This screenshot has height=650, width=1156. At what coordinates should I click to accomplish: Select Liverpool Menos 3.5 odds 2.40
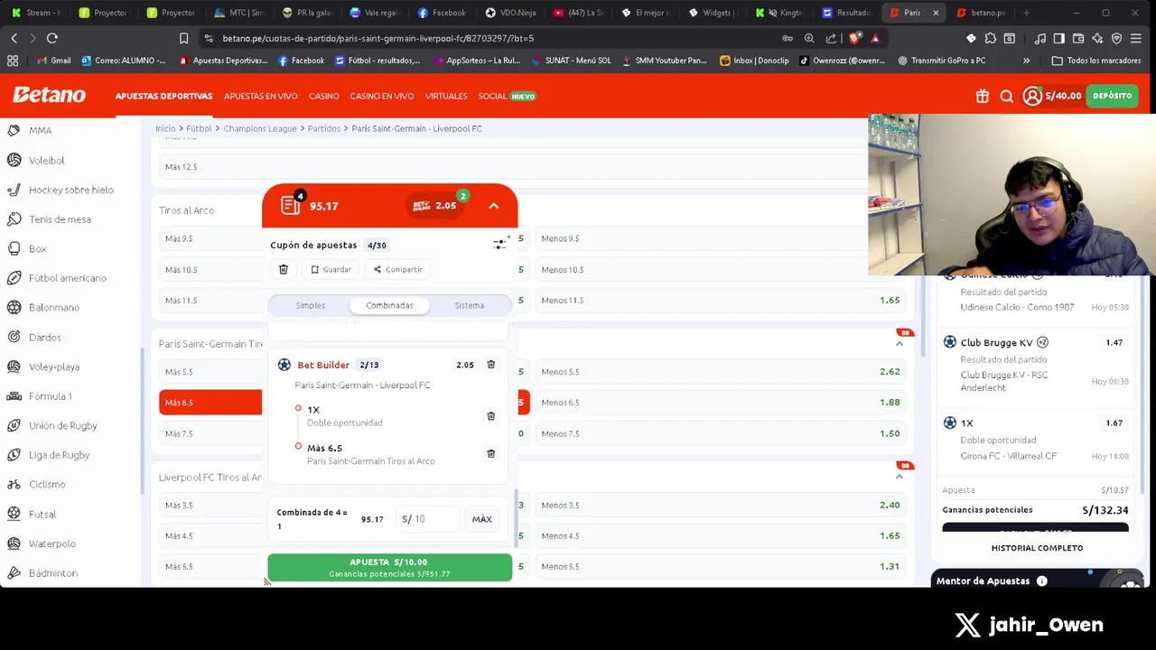click(x=720, y=506)
